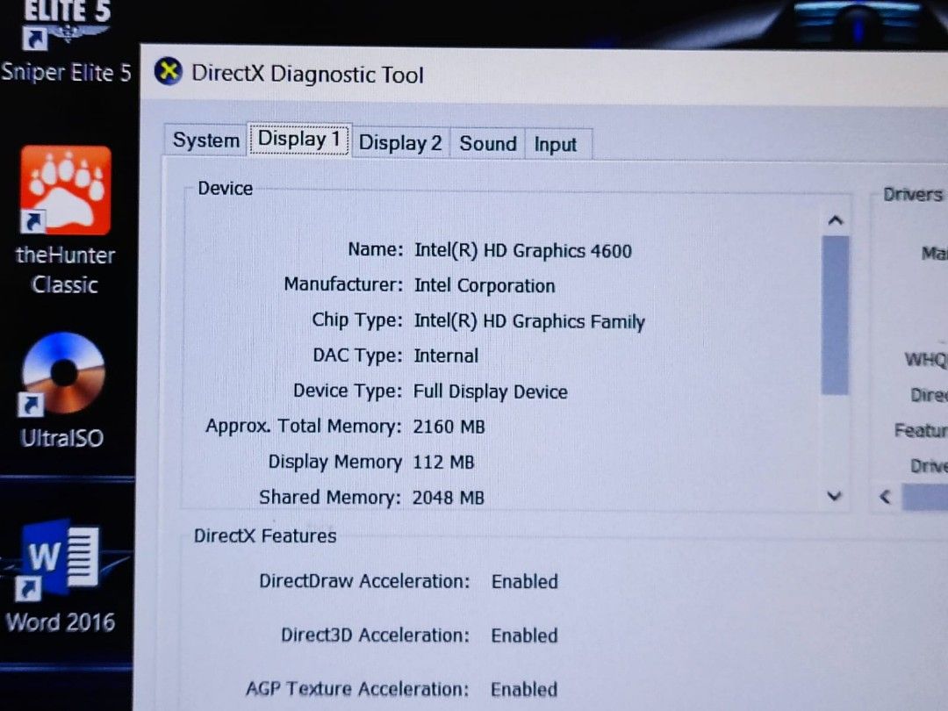
Task: Click the DirectX logo in the title bar
Action: [169, 72]
